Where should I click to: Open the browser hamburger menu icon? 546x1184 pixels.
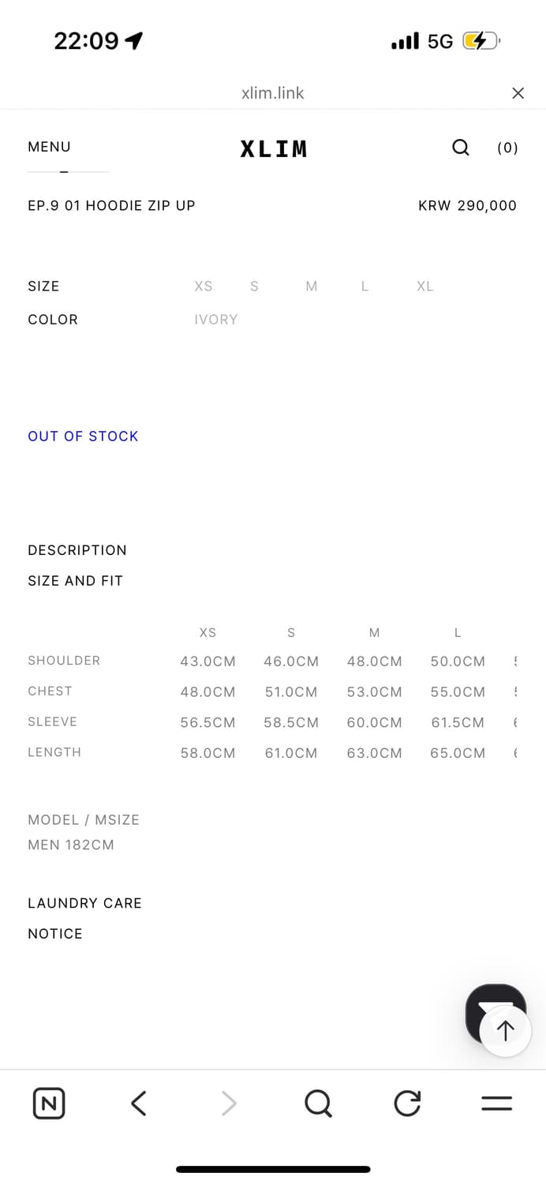(x=496, y=1103)
